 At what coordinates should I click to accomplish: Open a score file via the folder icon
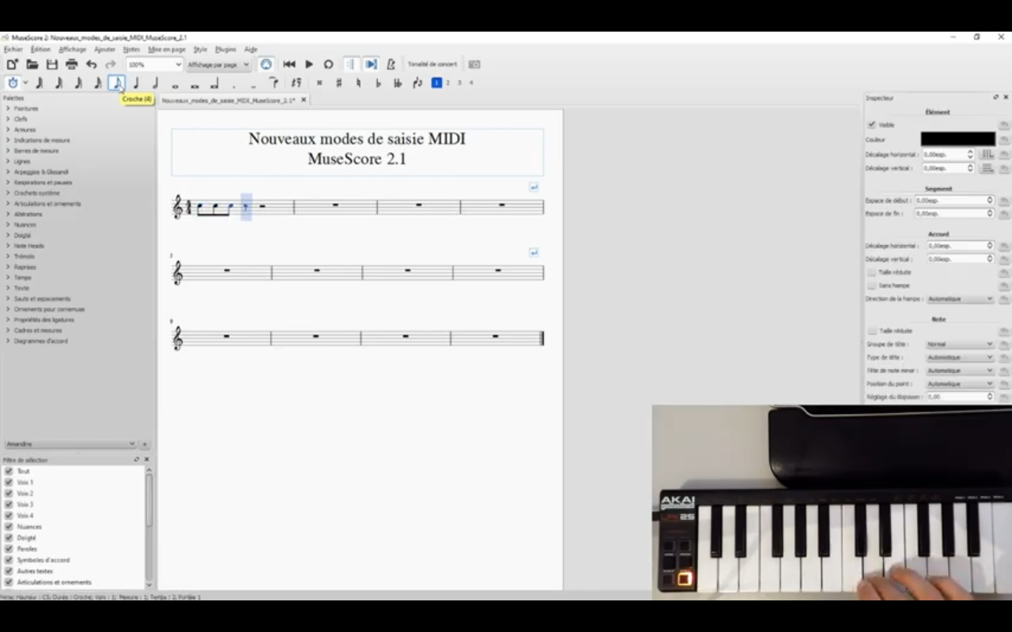pyautogui.click(x=32, y=64)
